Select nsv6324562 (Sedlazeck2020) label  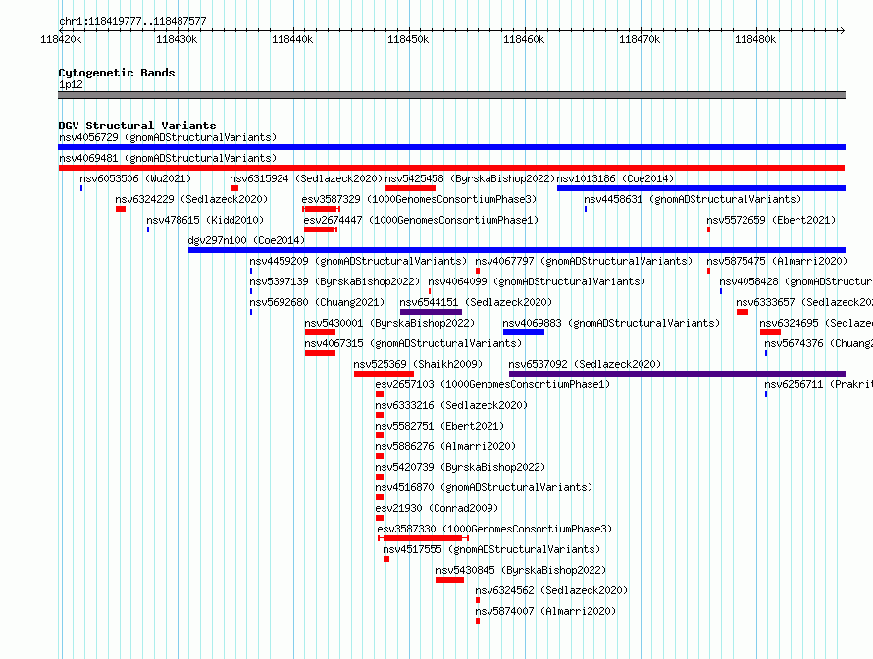[551, 590]
